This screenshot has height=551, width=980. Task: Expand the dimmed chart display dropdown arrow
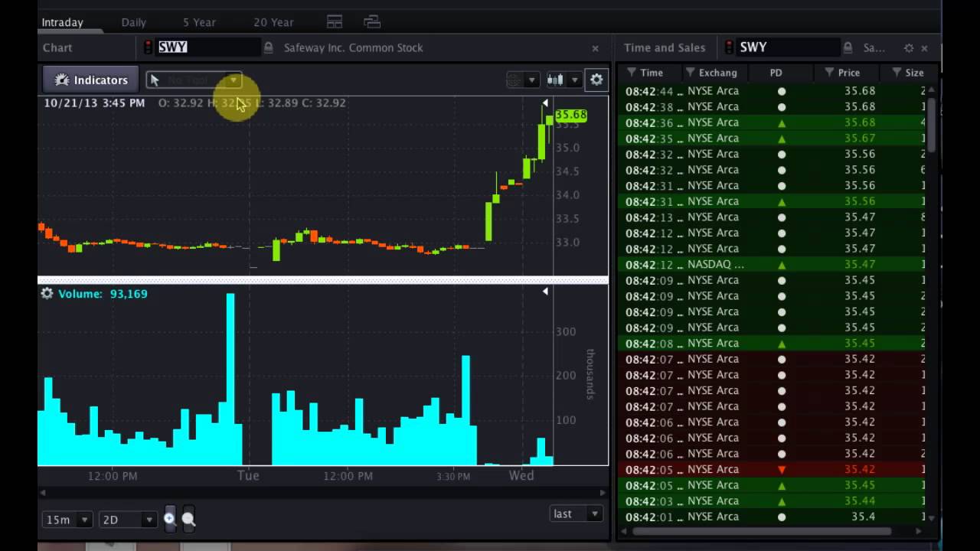click(x=531, y=80)
